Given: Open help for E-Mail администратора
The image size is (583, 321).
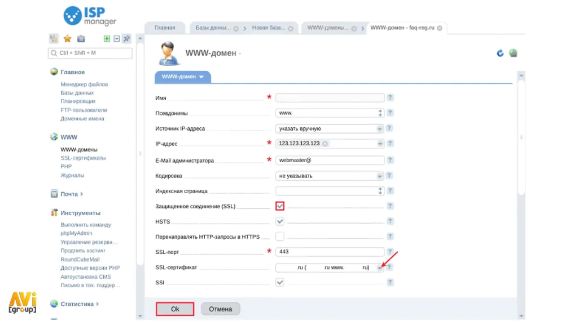Looking at the screenshot, I should [390, 160].
